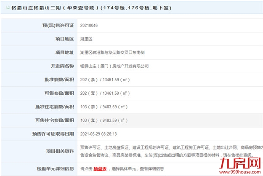Viewport: 263px width, 176px height.
Task: Click the 项目地区 label
Action: tap(64, 39)
